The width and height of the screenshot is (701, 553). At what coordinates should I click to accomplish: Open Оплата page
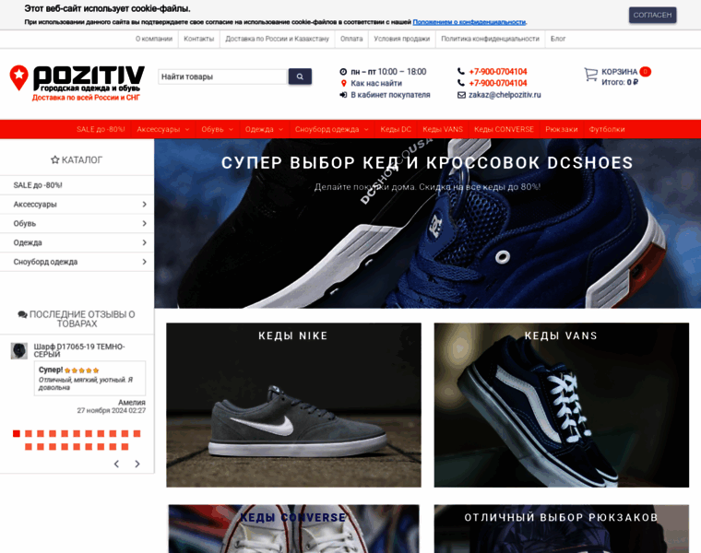click(x=351, y=39)
